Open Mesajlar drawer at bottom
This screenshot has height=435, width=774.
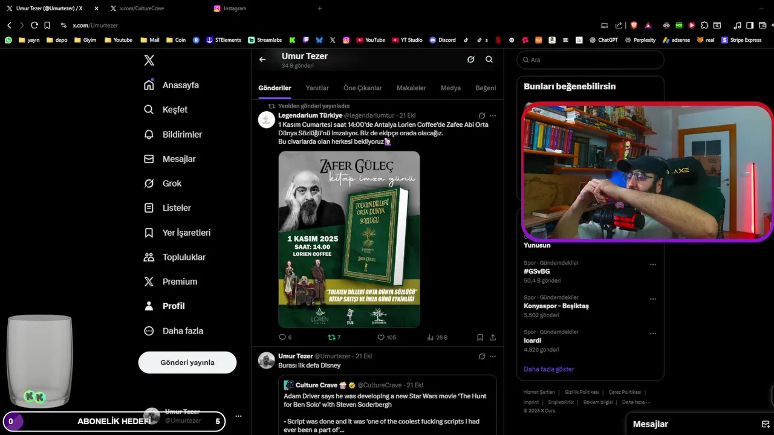(x=651, y=424)
